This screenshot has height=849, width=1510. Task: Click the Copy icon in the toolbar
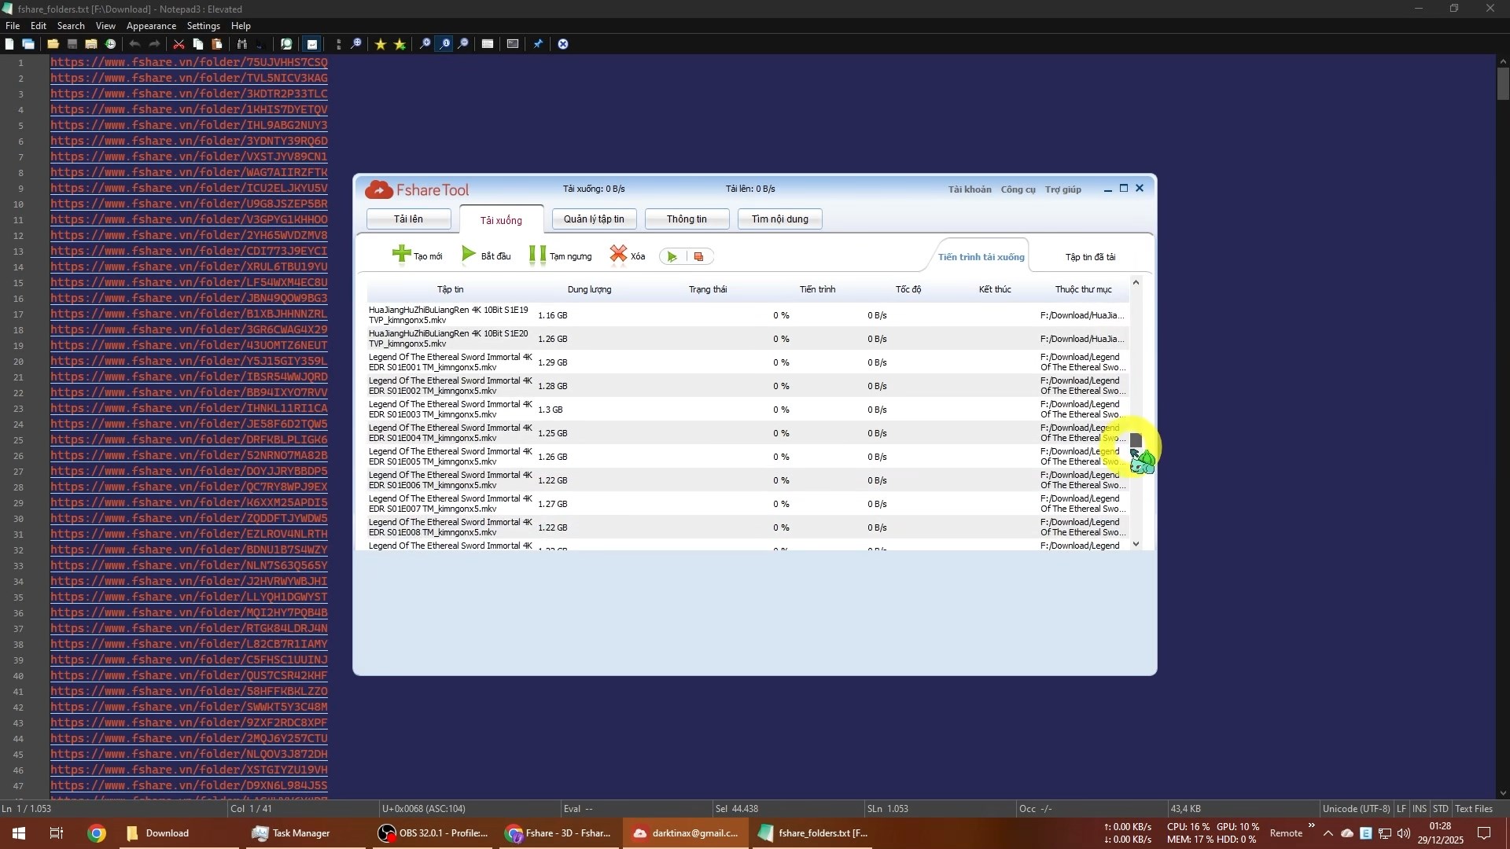coord(197,44)
